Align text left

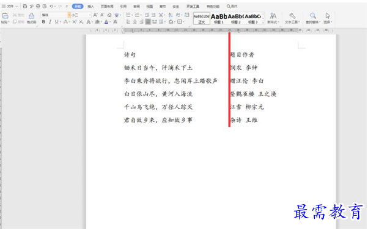coord(128,22)
